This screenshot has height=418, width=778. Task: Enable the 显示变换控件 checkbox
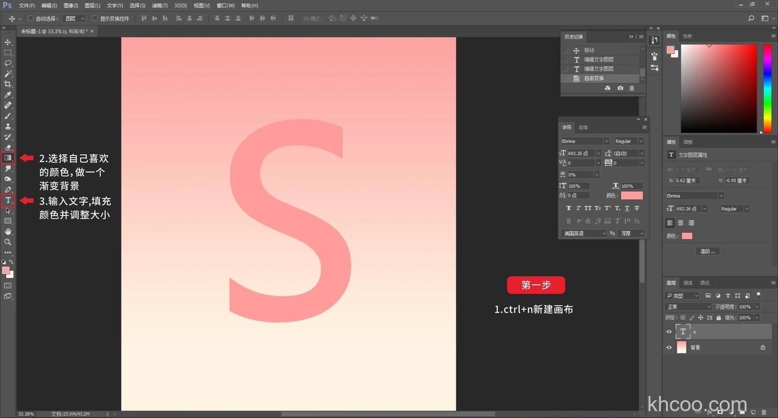click(x=94, y=18)
